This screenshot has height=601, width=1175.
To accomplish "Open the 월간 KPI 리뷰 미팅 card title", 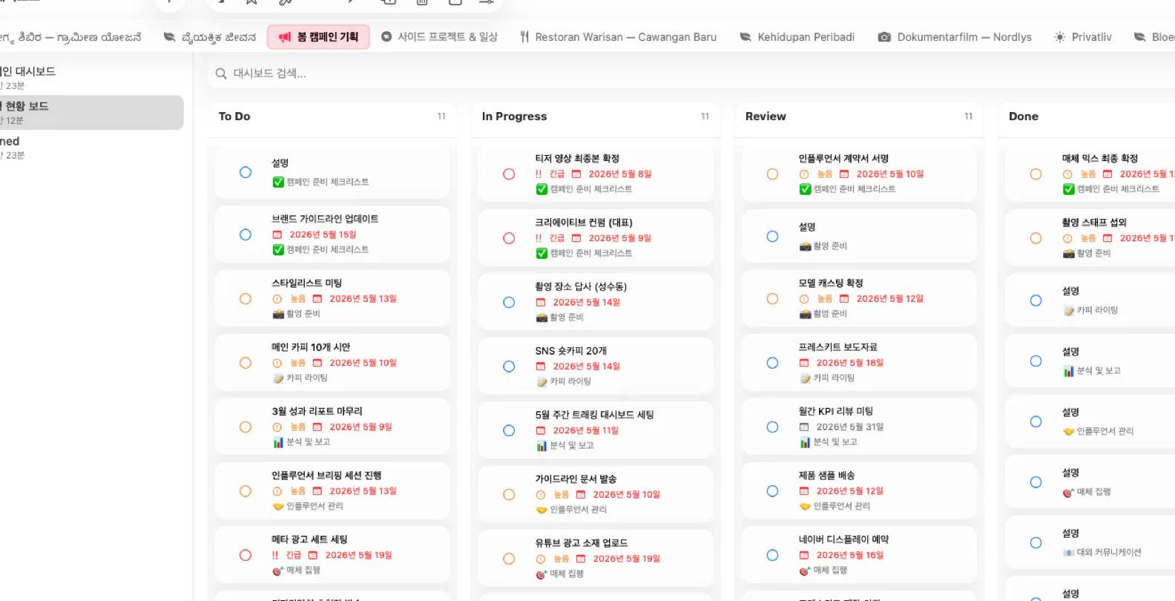I will click(x=836, y=411).
